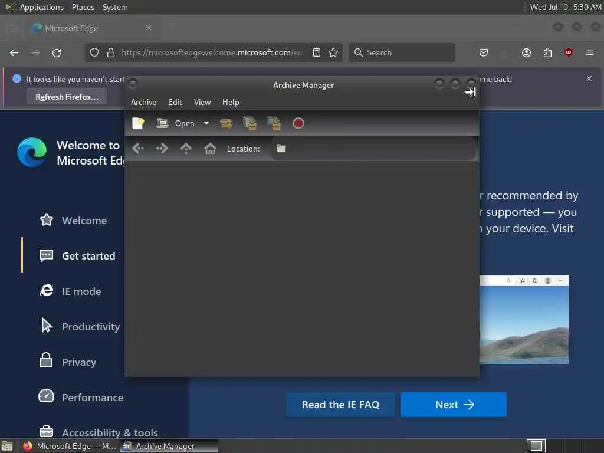Viewport: 604px width, 453px height.
Task: Click the Next button on Edge page
Action: tap(454, 405)
